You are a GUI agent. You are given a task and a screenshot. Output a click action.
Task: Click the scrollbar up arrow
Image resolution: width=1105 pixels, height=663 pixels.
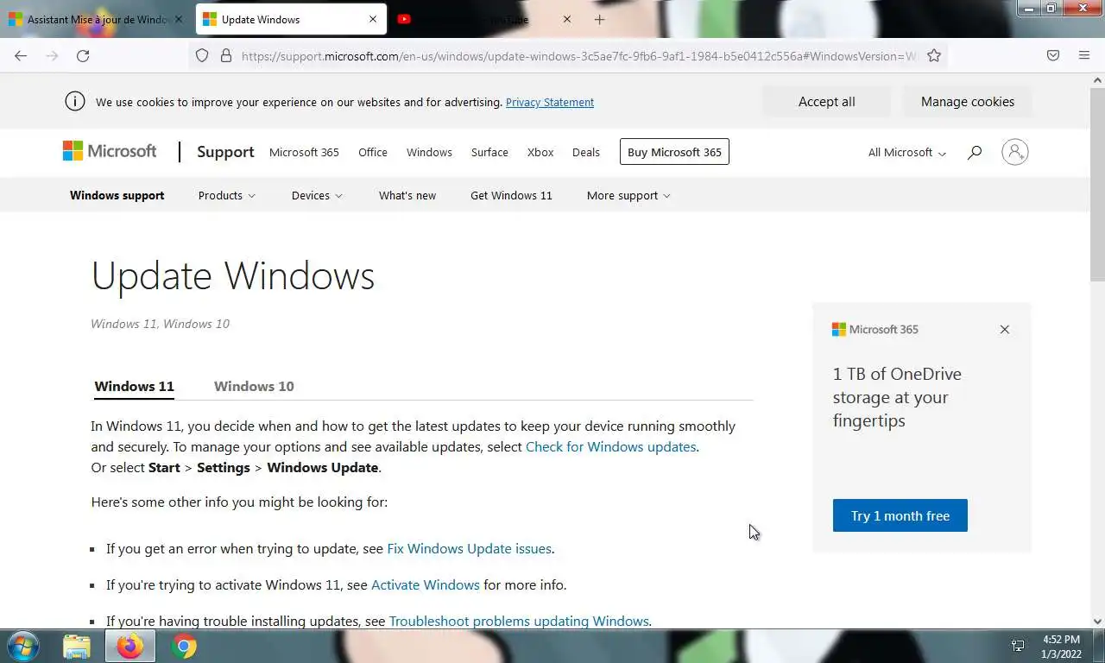click(1097, 79)
